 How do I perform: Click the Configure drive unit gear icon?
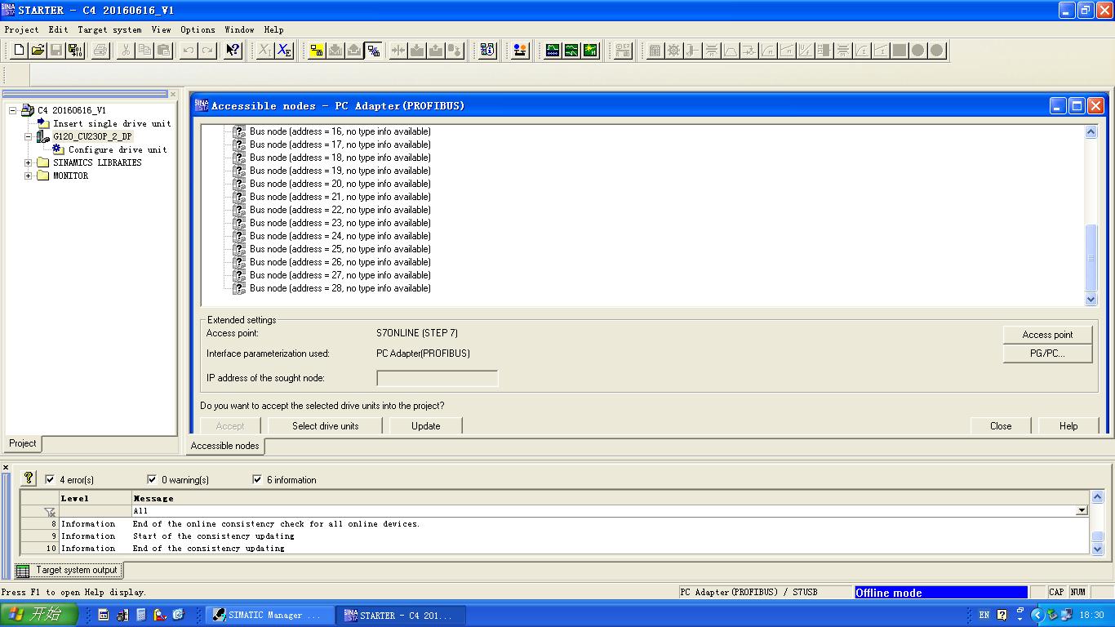[x=58, y=149]
